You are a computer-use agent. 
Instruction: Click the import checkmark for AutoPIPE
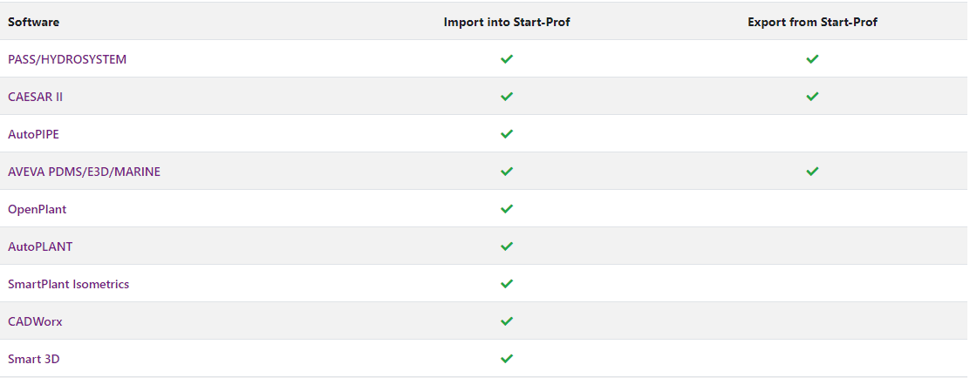point(507,134)
